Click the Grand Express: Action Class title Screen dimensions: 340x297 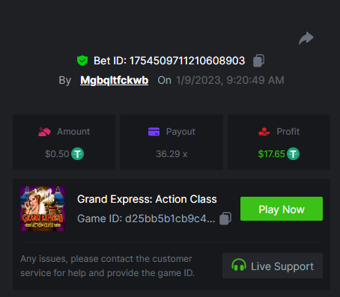pyautogui.click(x=147, y=199)
